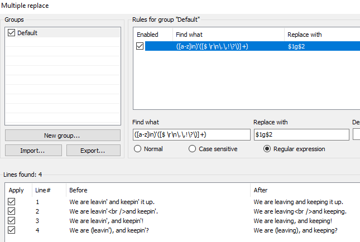Select the Case sensitive radio option
The height and width of the screenshot is (242, 360).
tap(193, 149)
